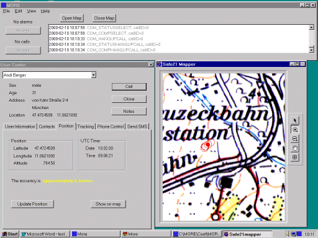
Task: Switch to Safe21mapper taskbar item
Action: coord(247,234)
